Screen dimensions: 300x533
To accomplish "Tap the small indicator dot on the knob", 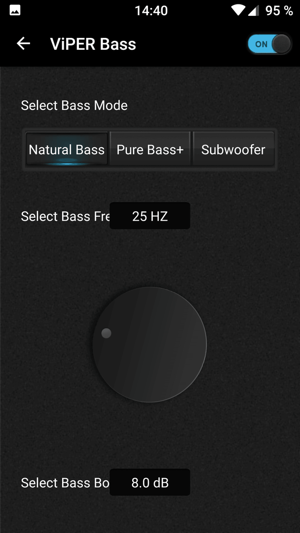I will pyautogui.click(x=107, y=333).
